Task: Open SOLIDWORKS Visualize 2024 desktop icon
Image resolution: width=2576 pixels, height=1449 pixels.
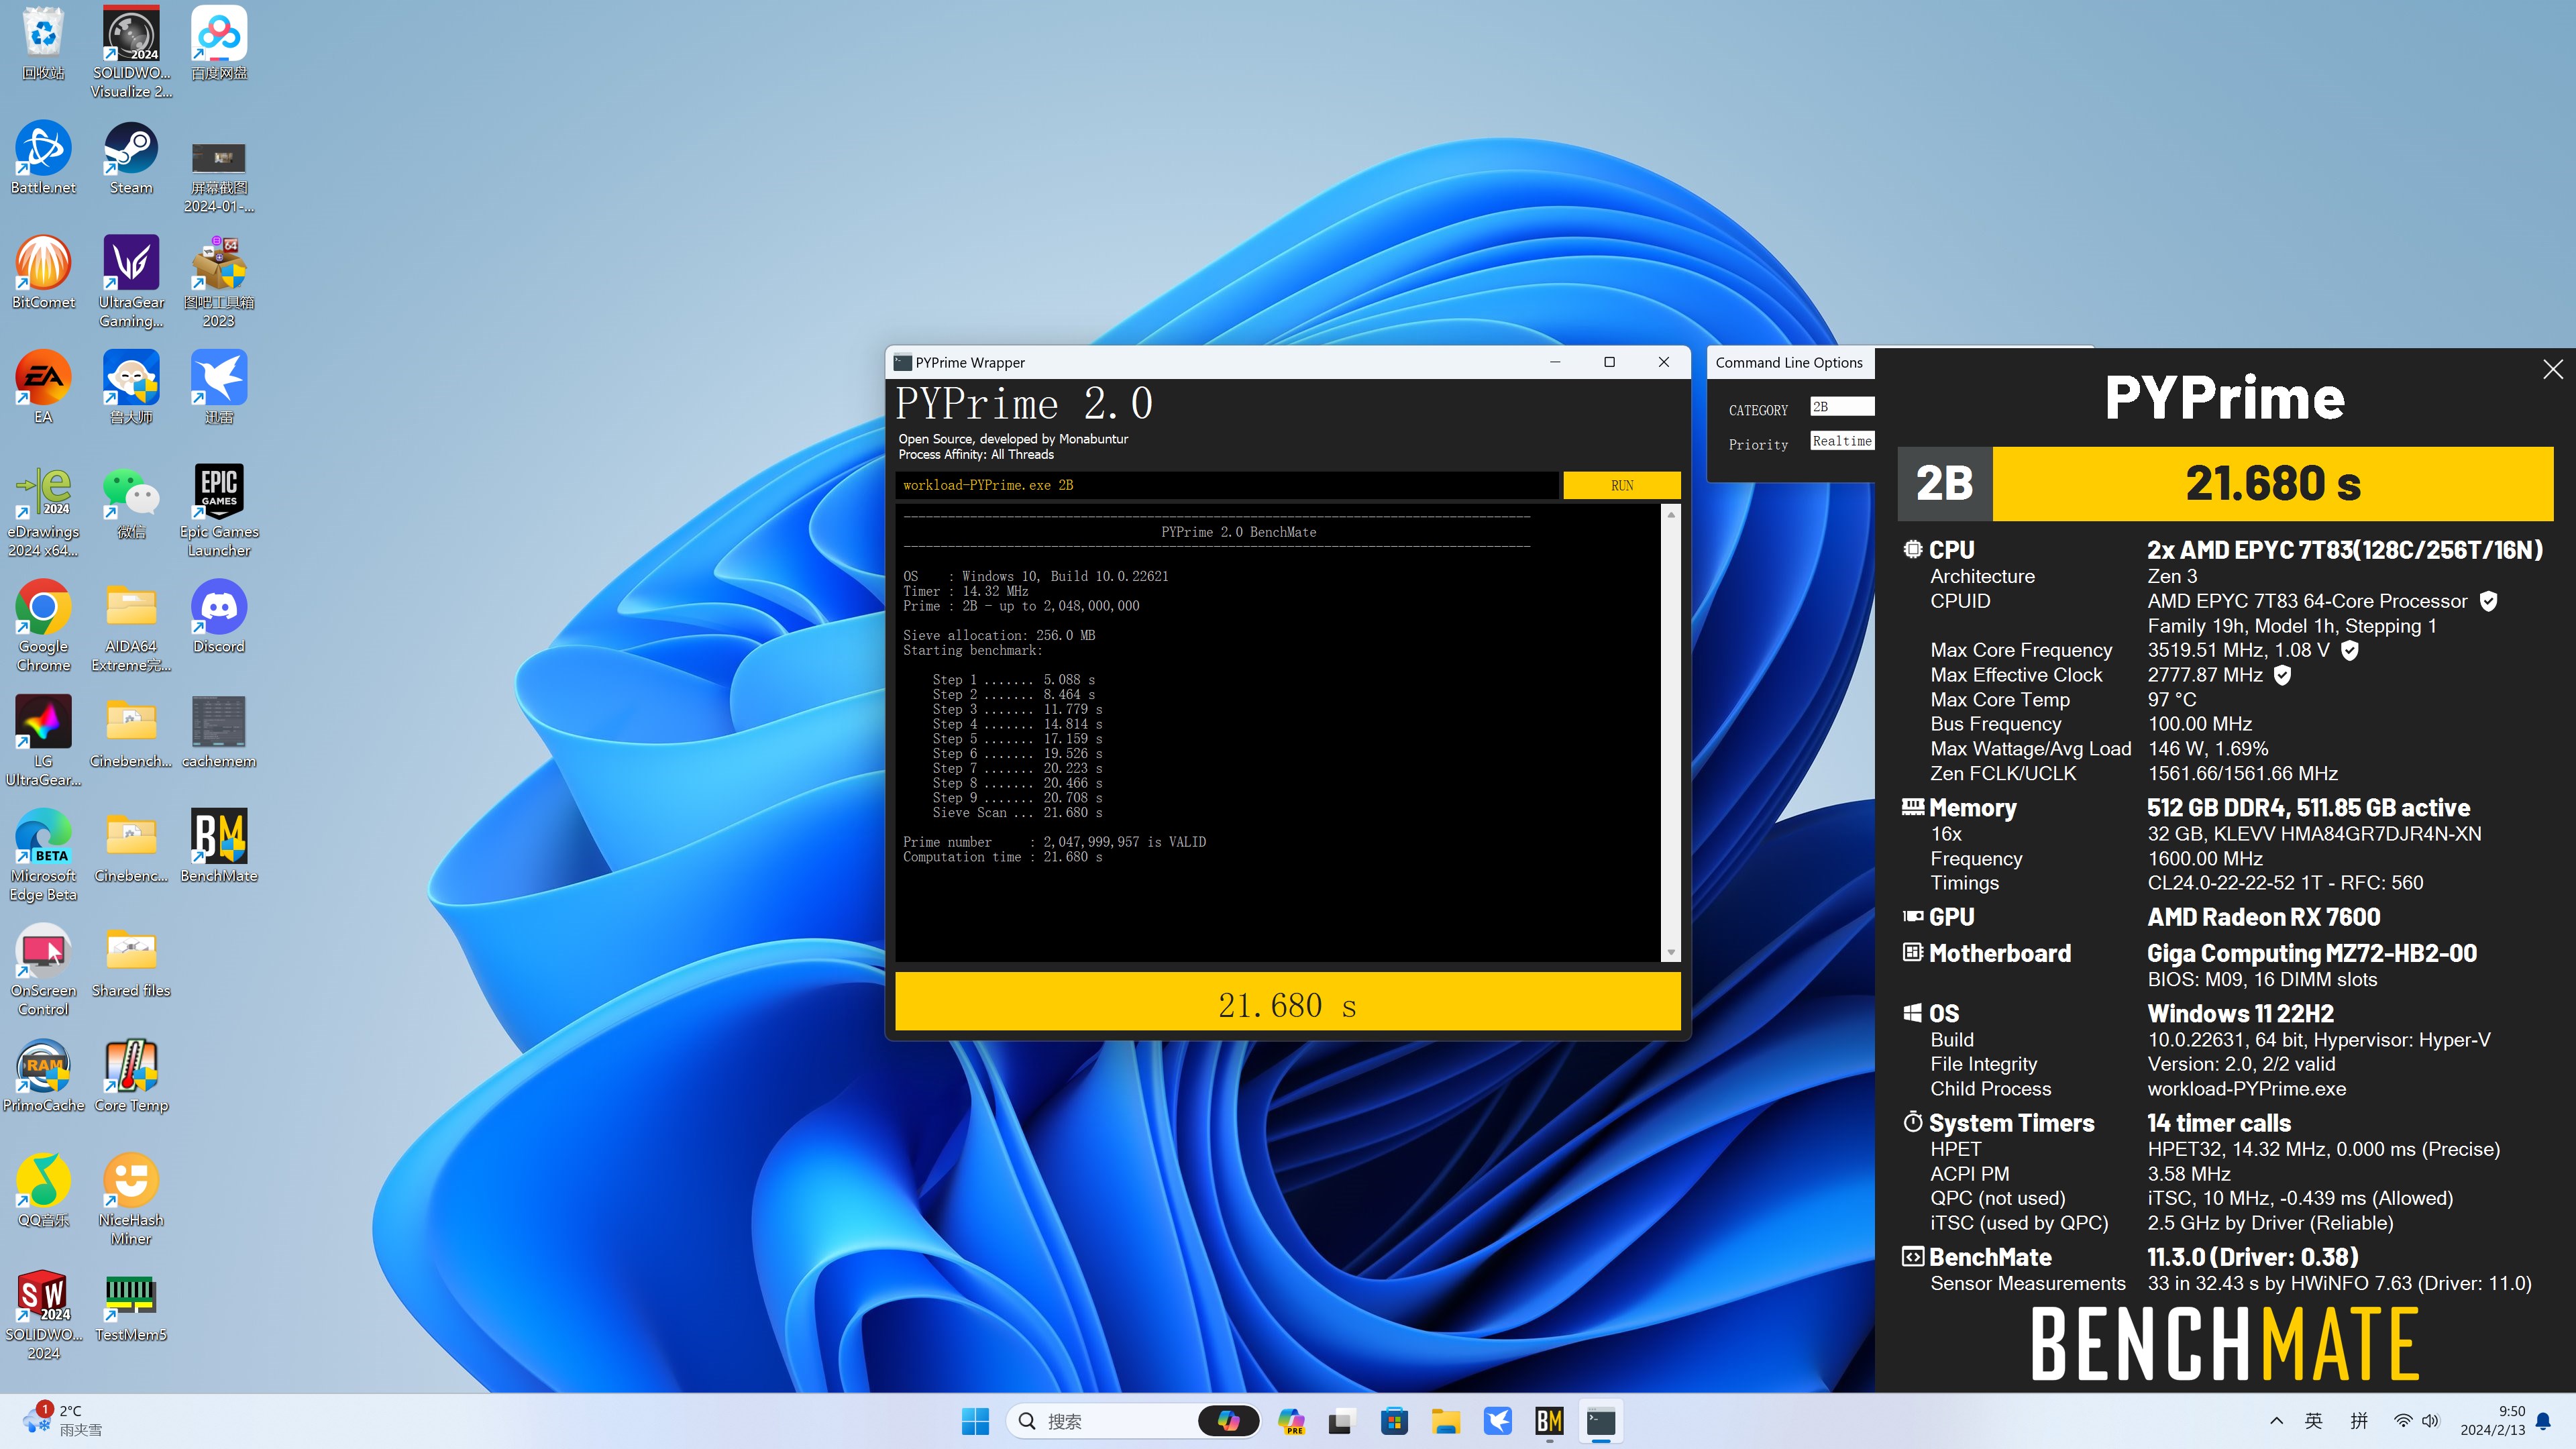Action: pos(131,52)
